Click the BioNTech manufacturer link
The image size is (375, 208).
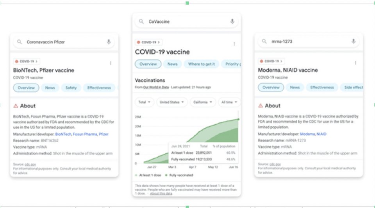(63, 134)
